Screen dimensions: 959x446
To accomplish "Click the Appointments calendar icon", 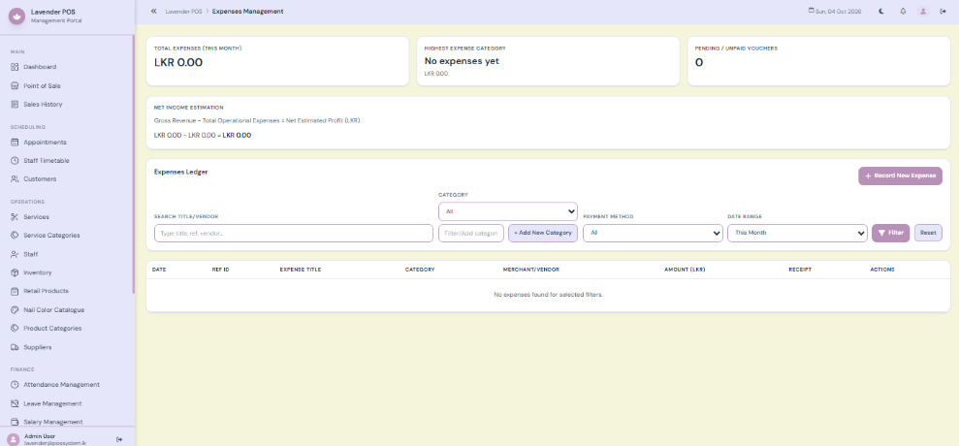I will point(15,142).
